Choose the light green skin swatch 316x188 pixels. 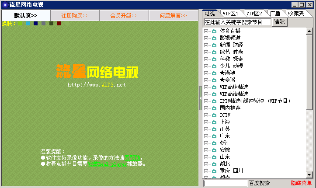pyautogui.click(x=20, y=24)
